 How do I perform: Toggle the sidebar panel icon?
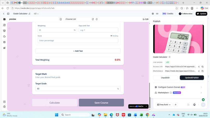(8, 14)
